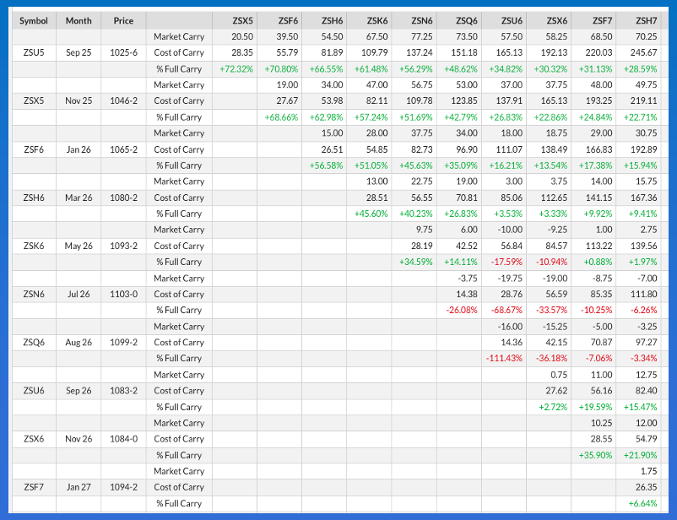Click price 1065-2 for ZSF6
Viewport: 677px width, 520px height.
tap(123, 149)
